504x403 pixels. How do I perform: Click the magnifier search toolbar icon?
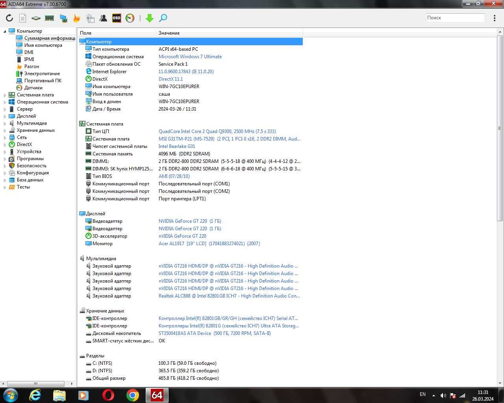[163, 18]
